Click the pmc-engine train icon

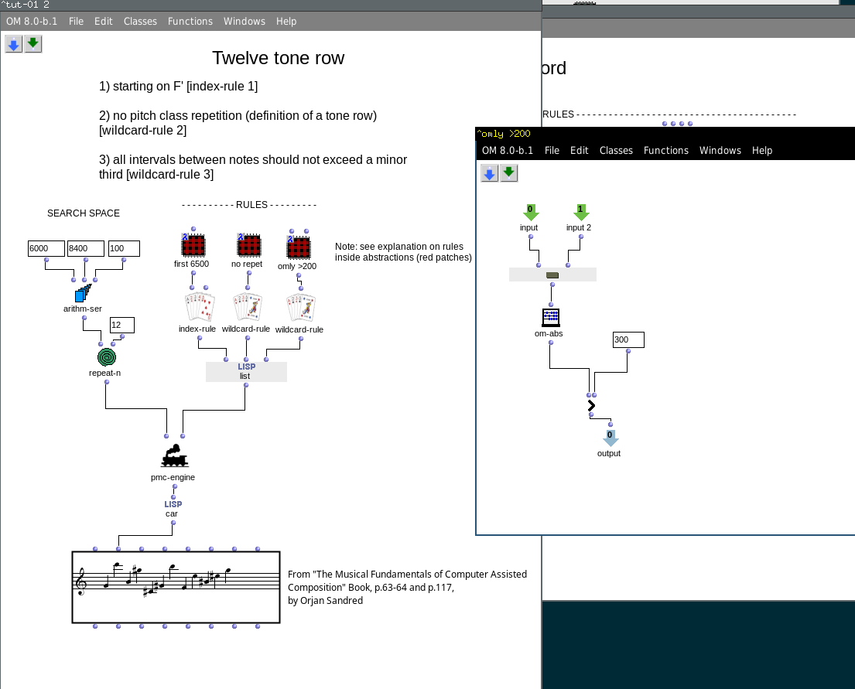[x=173, y=456]
